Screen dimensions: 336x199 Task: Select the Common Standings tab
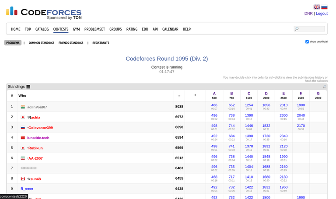click(42, 43)
